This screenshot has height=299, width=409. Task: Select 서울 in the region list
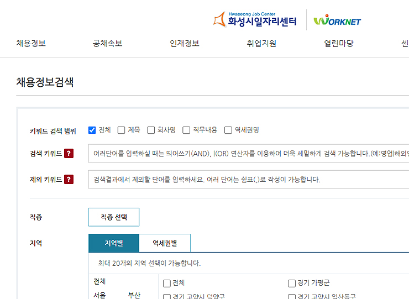99,295
